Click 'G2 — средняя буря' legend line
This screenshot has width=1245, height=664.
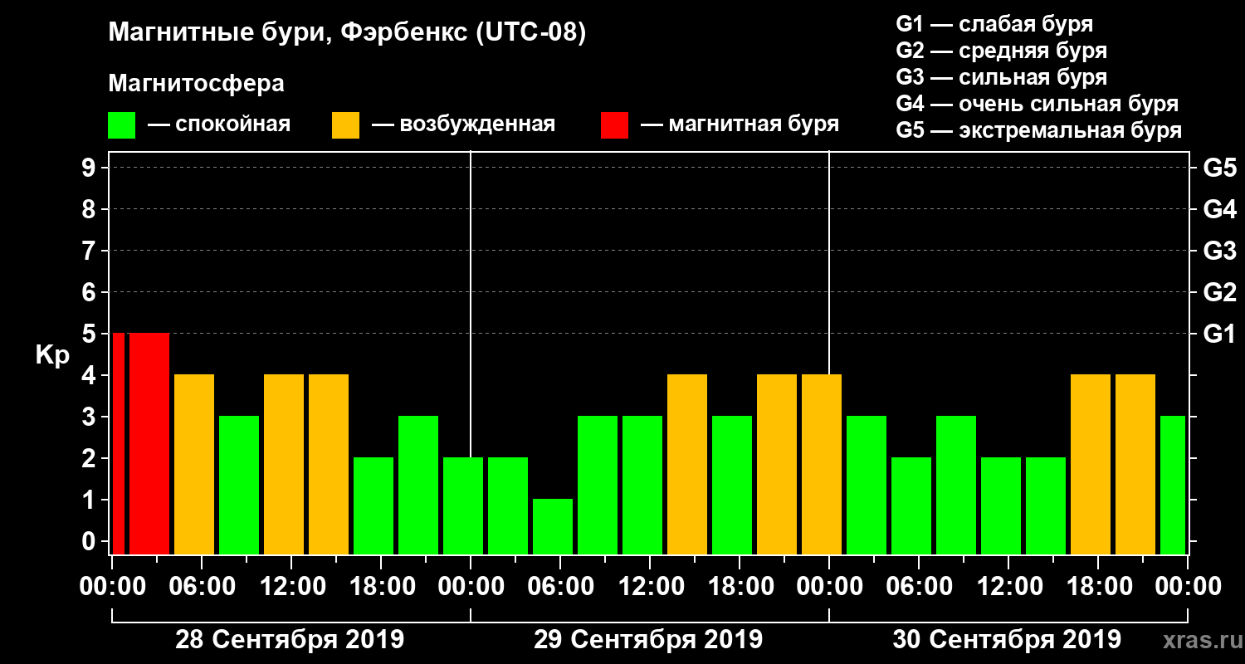coord(1002,51)
